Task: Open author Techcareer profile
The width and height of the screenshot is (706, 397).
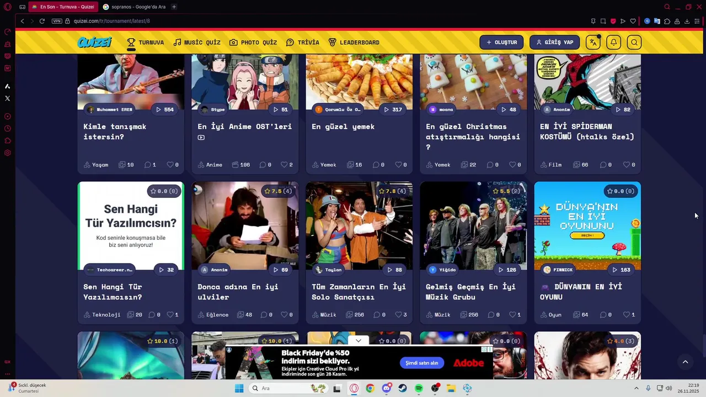Action: pos(110,270)
